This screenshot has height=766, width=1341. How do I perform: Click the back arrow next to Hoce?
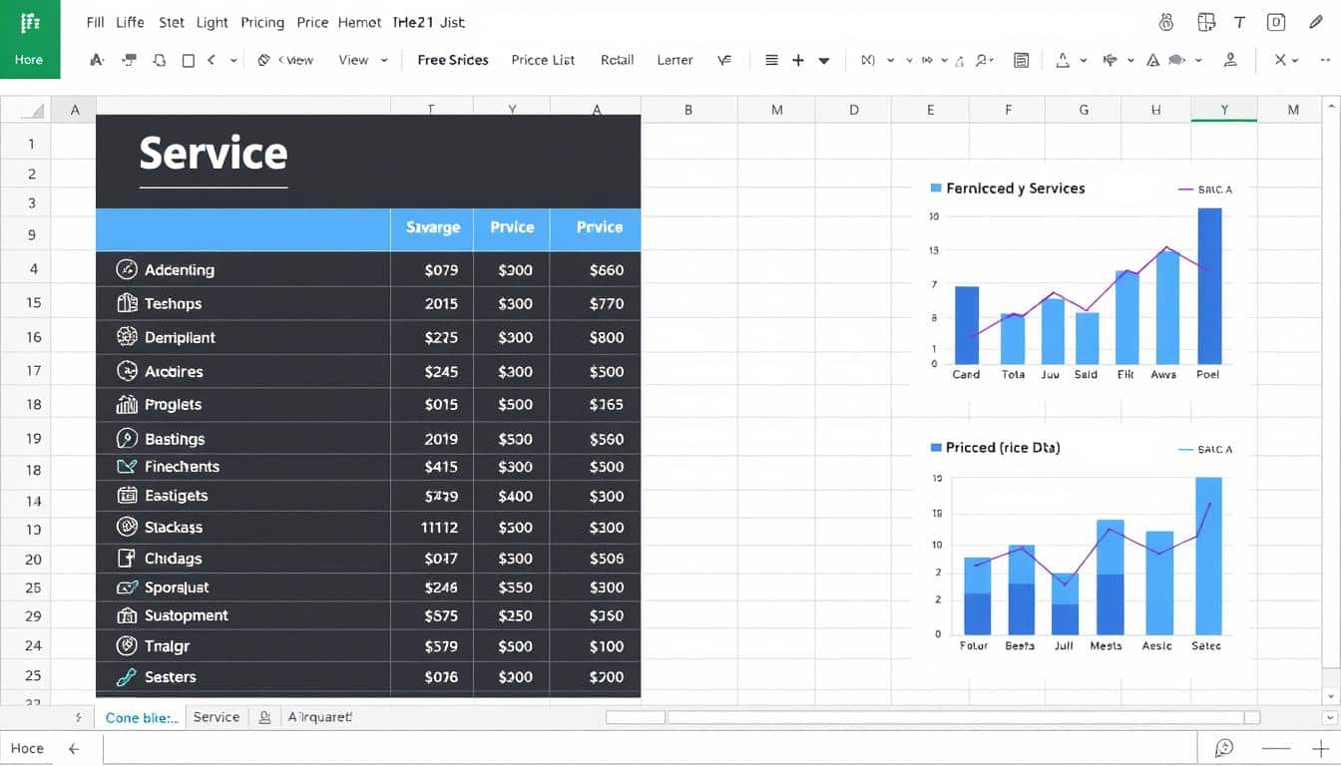[73, 748]
